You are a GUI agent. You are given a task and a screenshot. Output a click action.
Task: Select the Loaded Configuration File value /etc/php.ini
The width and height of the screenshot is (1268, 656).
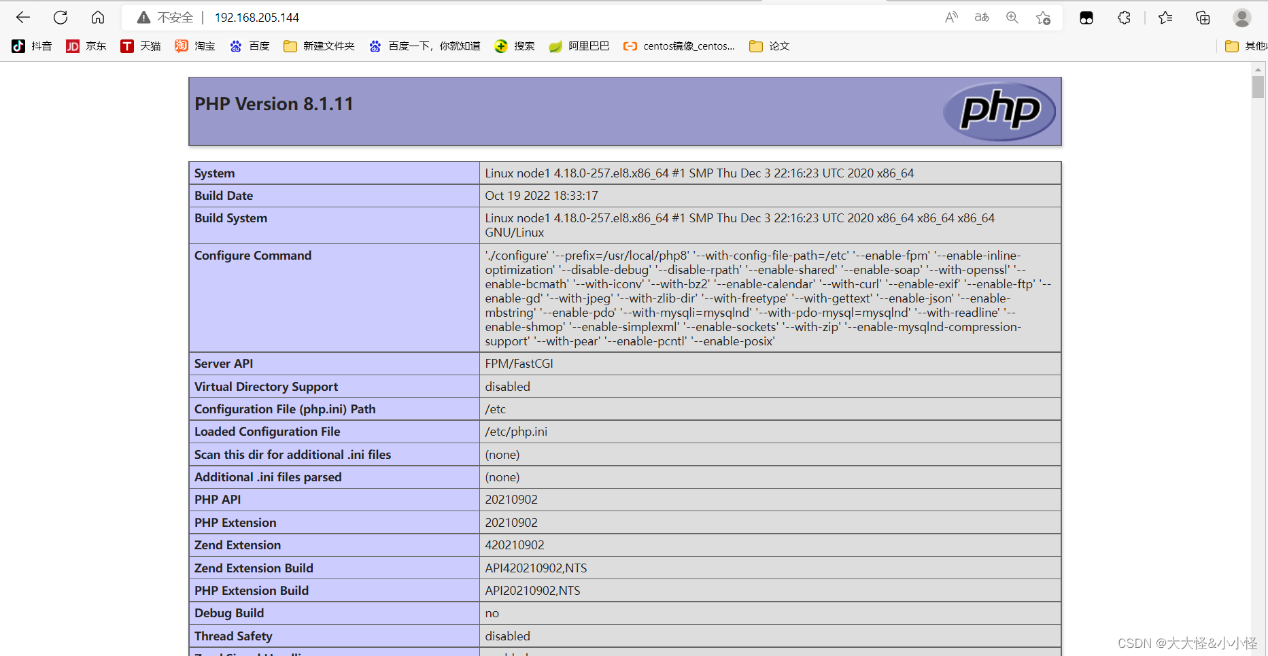[x=516, y=432]
